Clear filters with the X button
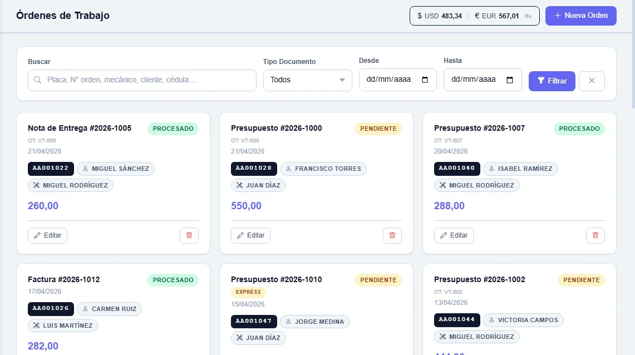Viewport: 635px width, 355px height. pyautogui.click(x=592, y=81)
